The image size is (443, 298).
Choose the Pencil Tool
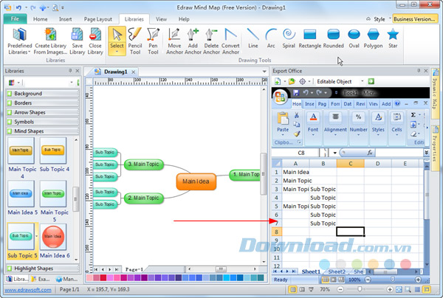pos(135,41)
